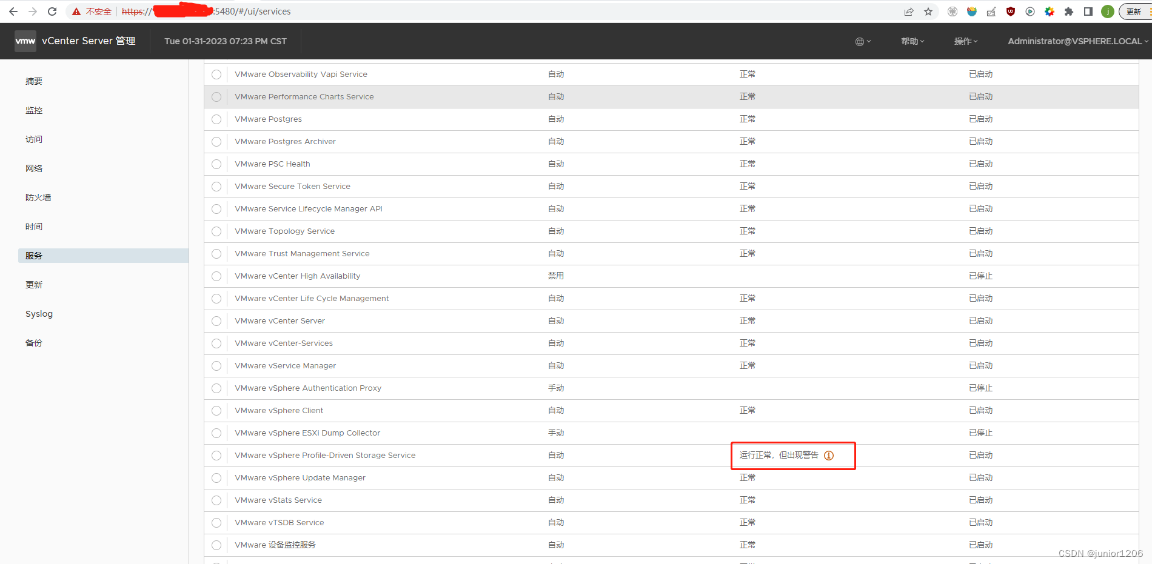The height and width of the screenshot is (564, 1152).
Task: Select the VMware Postgres Archiver radio button
Action: pyautogui.click(x=216, y=142)
